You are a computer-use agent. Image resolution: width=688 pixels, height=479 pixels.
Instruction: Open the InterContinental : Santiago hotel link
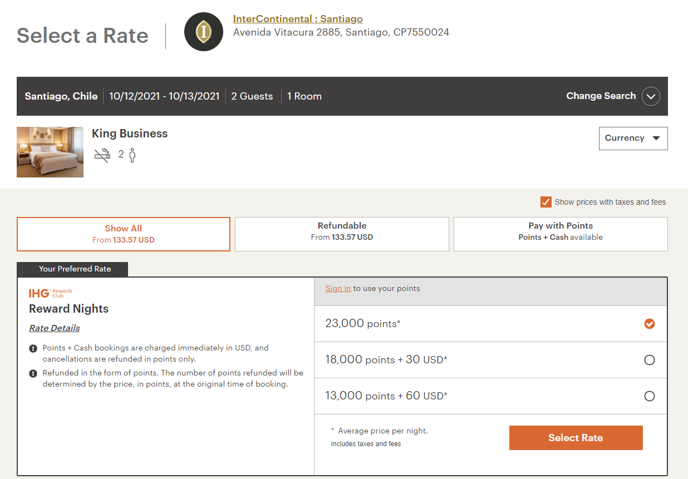pos(298,19)
